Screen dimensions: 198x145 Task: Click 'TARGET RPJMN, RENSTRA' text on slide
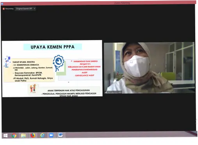(24, 62)
